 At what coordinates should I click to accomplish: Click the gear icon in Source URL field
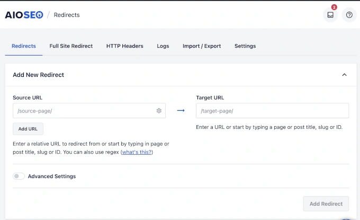(159, 111)
